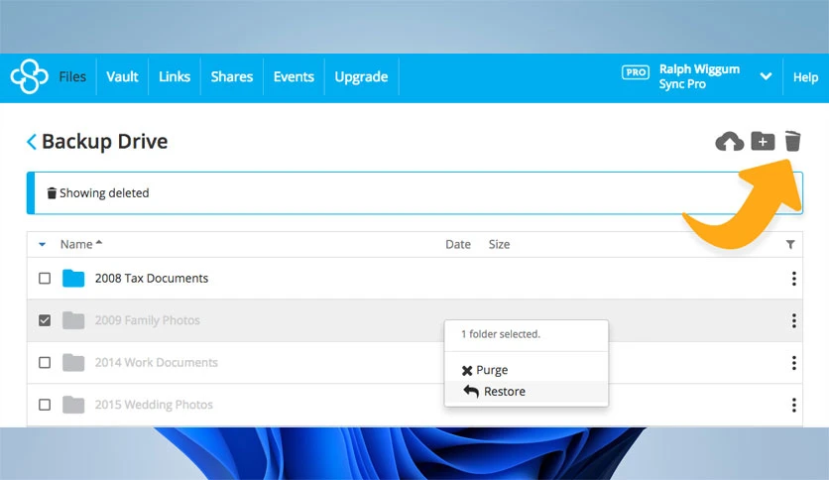
Task: Click the trash icon in Showing deleted banner
Action: (52, 193)
